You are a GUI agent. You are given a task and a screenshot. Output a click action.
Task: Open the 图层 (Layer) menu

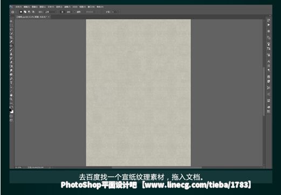(x=43, y=7)
